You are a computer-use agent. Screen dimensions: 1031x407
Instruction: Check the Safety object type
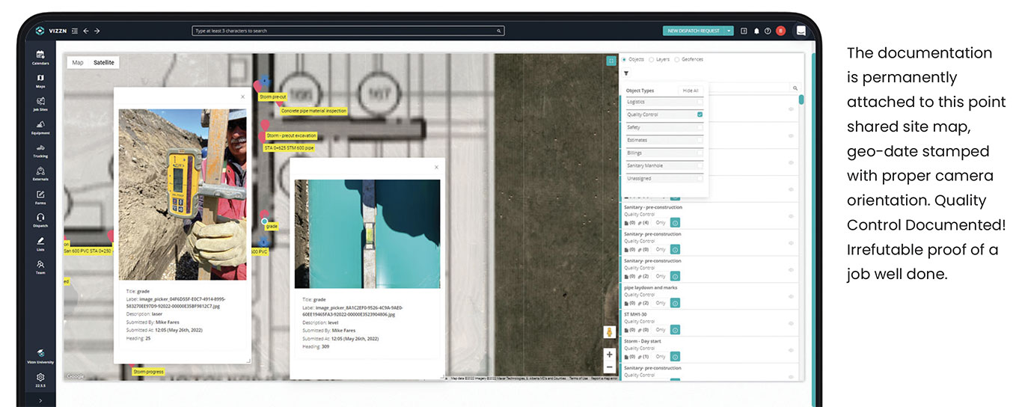[700, 127]
